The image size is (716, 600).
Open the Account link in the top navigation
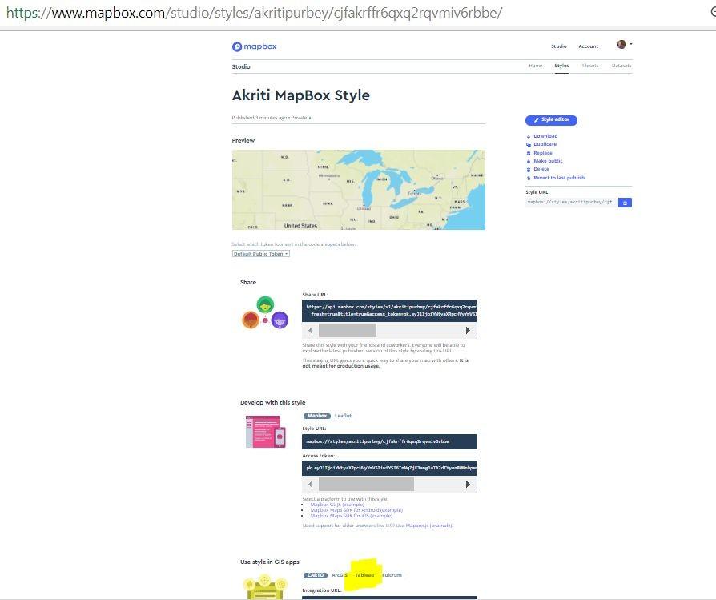[x=588, y=46]
